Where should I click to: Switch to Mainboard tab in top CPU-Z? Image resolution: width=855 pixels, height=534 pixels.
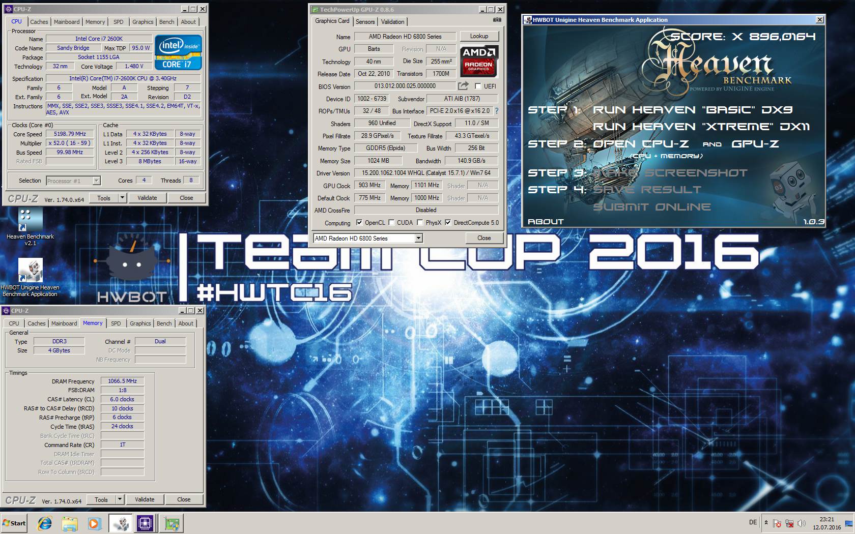(x=67, y=22)
